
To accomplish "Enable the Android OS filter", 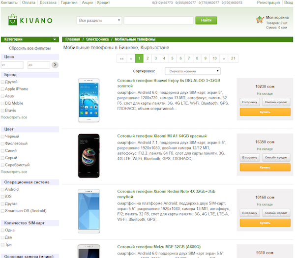I will point(2,190).
